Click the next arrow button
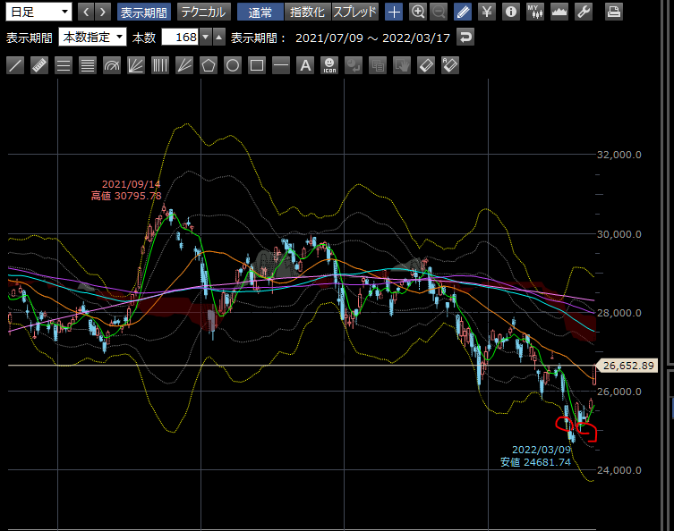674x531 pixels. [x=104, y=12]
